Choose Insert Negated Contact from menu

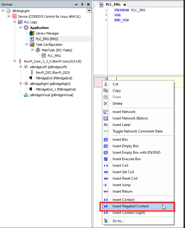pos(131,206)
